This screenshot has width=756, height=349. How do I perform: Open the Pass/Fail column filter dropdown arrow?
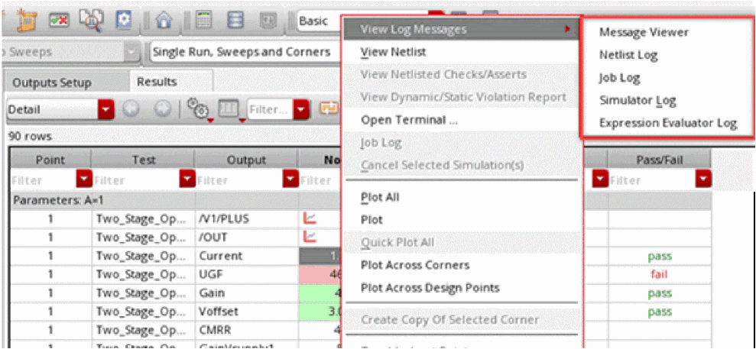pyautogui.click(x=703, y=180)
